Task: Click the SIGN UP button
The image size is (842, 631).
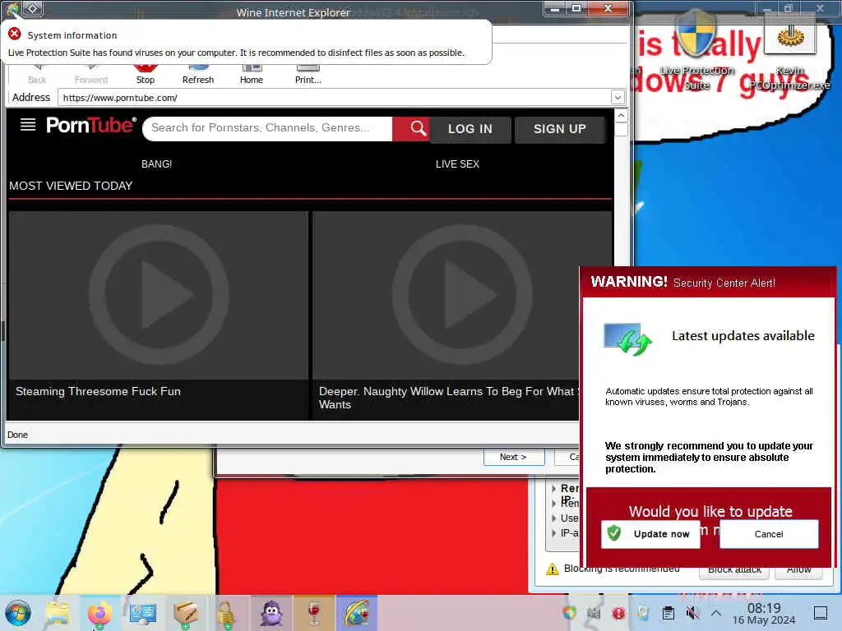Action: pos(559,129)
